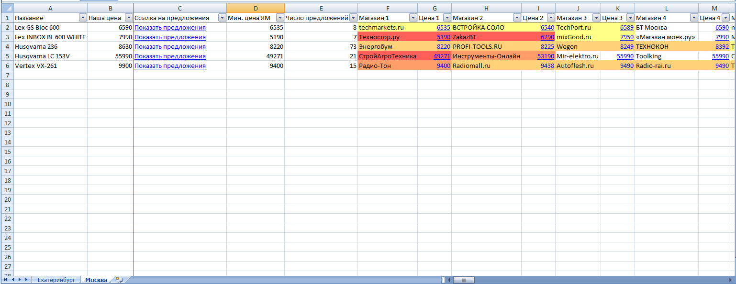Open filter dropdown for Цена 1

tap(446, 18)
